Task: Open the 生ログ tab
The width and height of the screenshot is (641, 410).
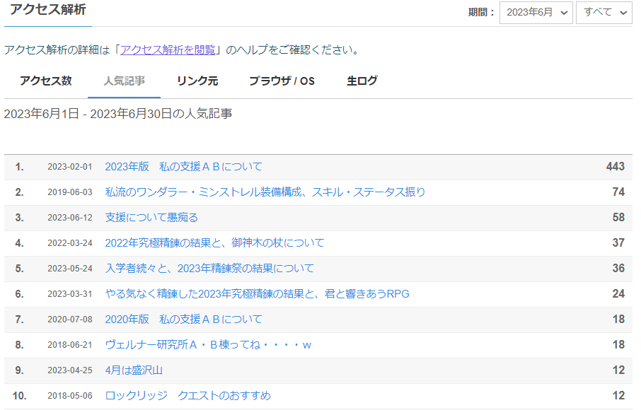Action: (x=362, y=81)
